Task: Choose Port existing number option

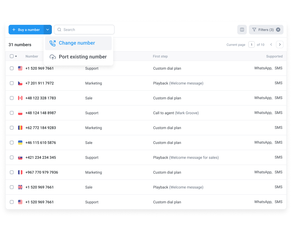Action: [82, 57]
